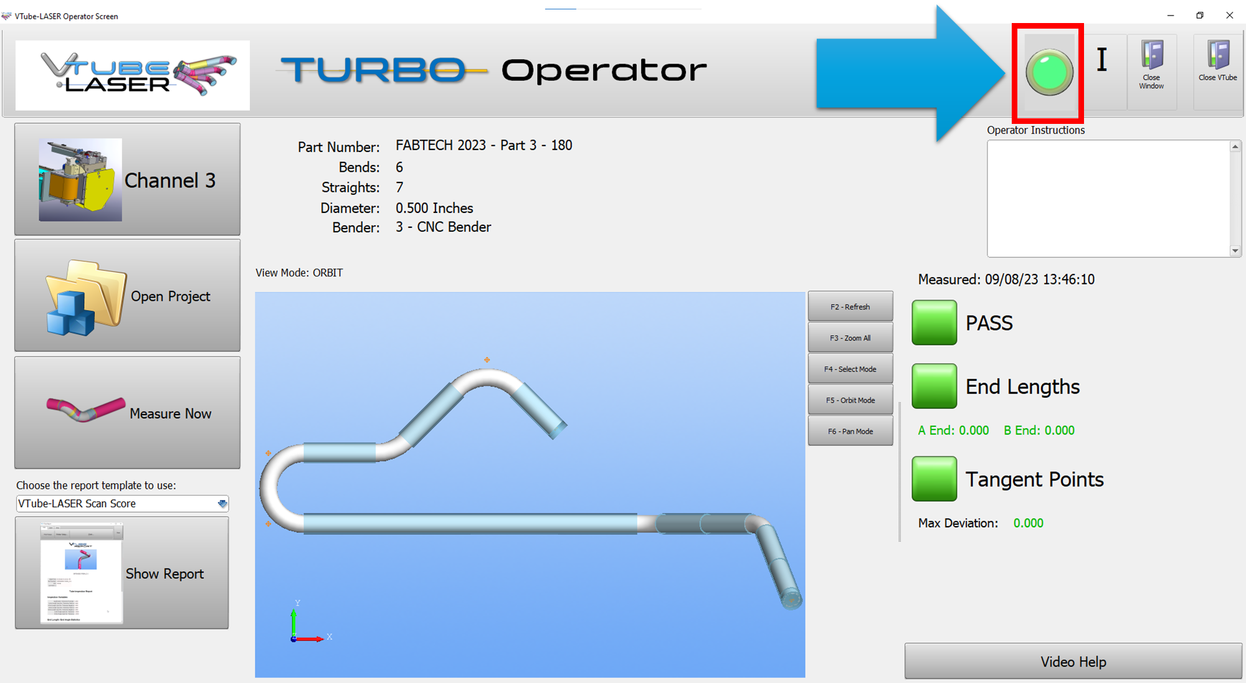Click the VTube-LASER logo image

133,75
